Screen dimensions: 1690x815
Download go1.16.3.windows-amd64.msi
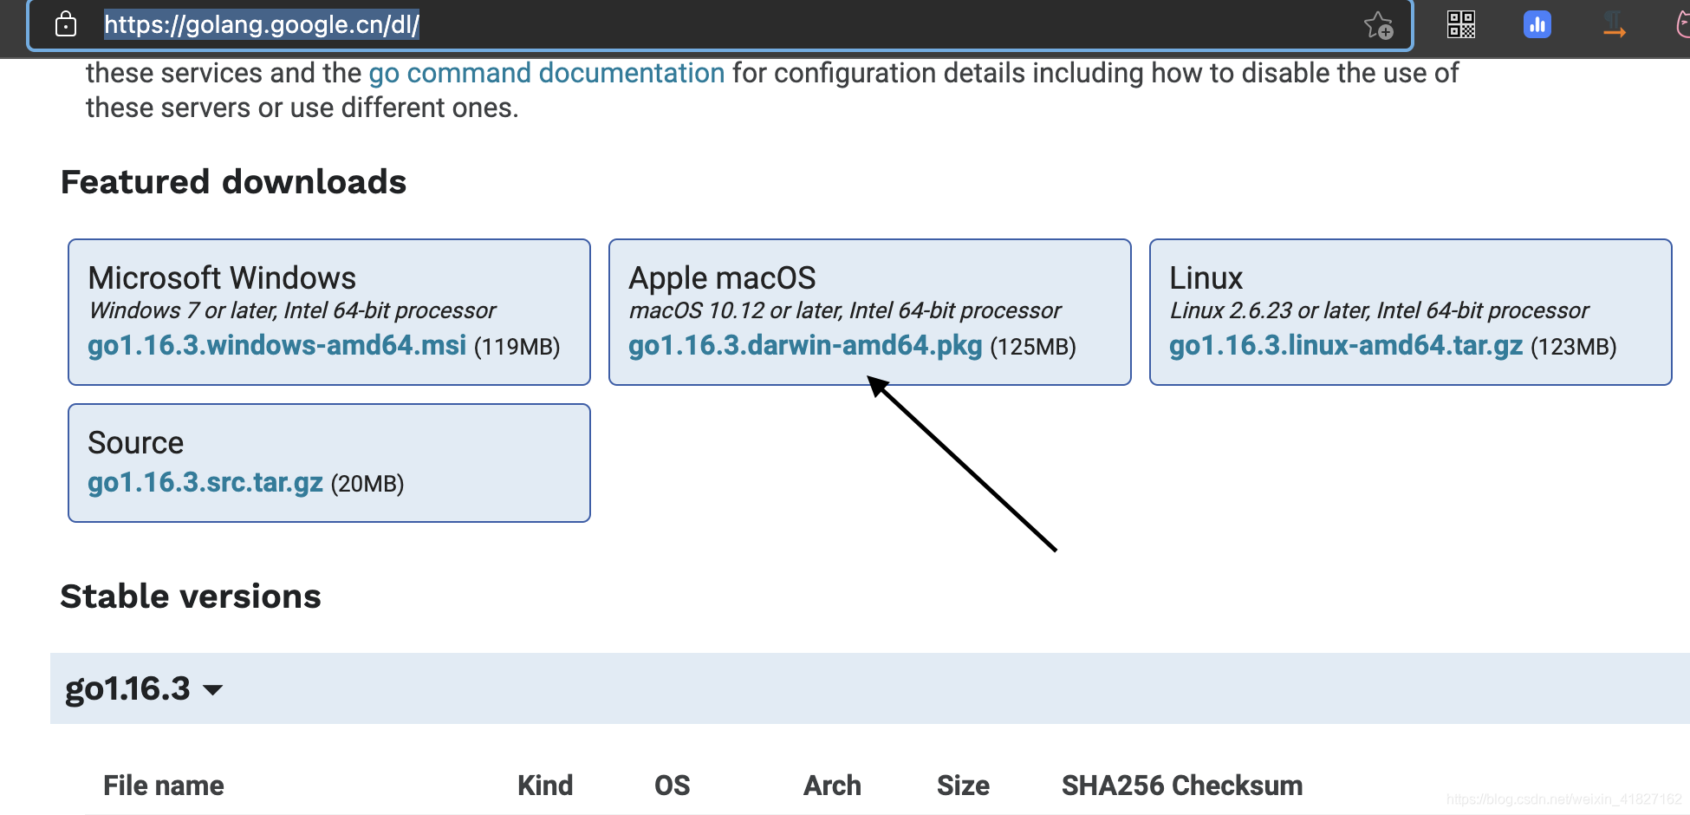277,345
